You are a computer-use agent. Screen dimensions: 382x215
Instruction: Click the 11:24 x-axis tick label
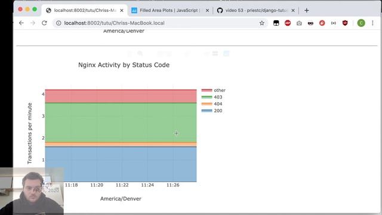coord(147,185)
